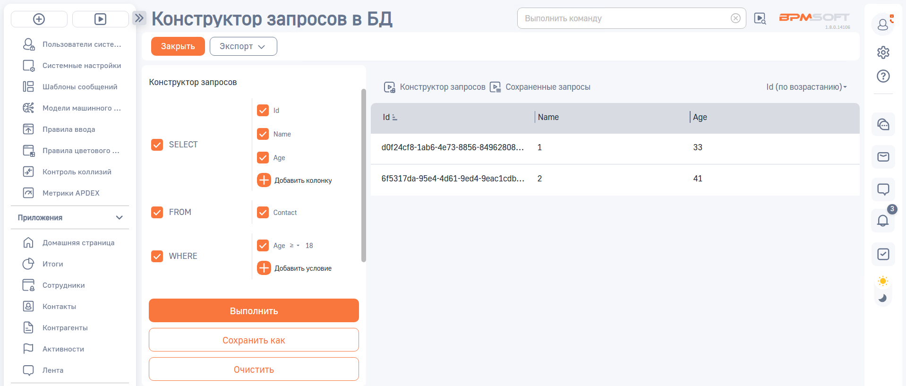Viewport: 906px width, 386px height.
Task: Collapse the Приложения section chevron
Action: tap(119, 218)
